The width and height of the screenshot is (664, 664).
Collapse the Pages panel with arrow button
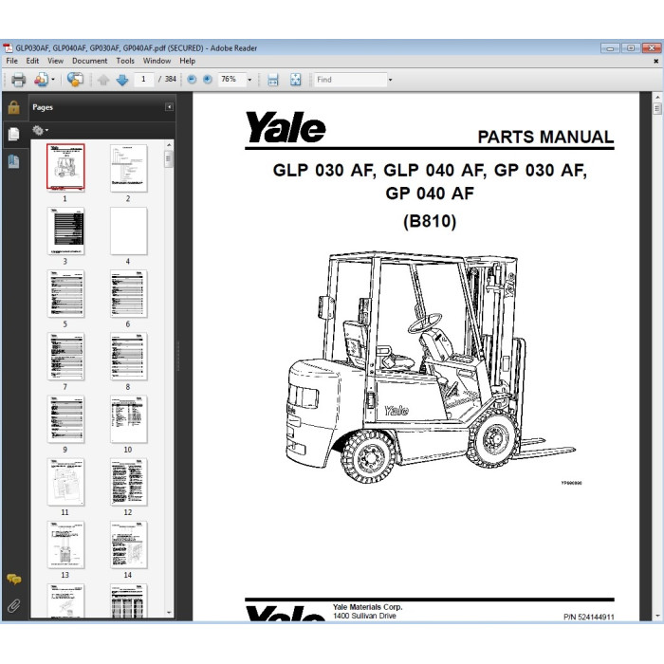click(169, 107)
